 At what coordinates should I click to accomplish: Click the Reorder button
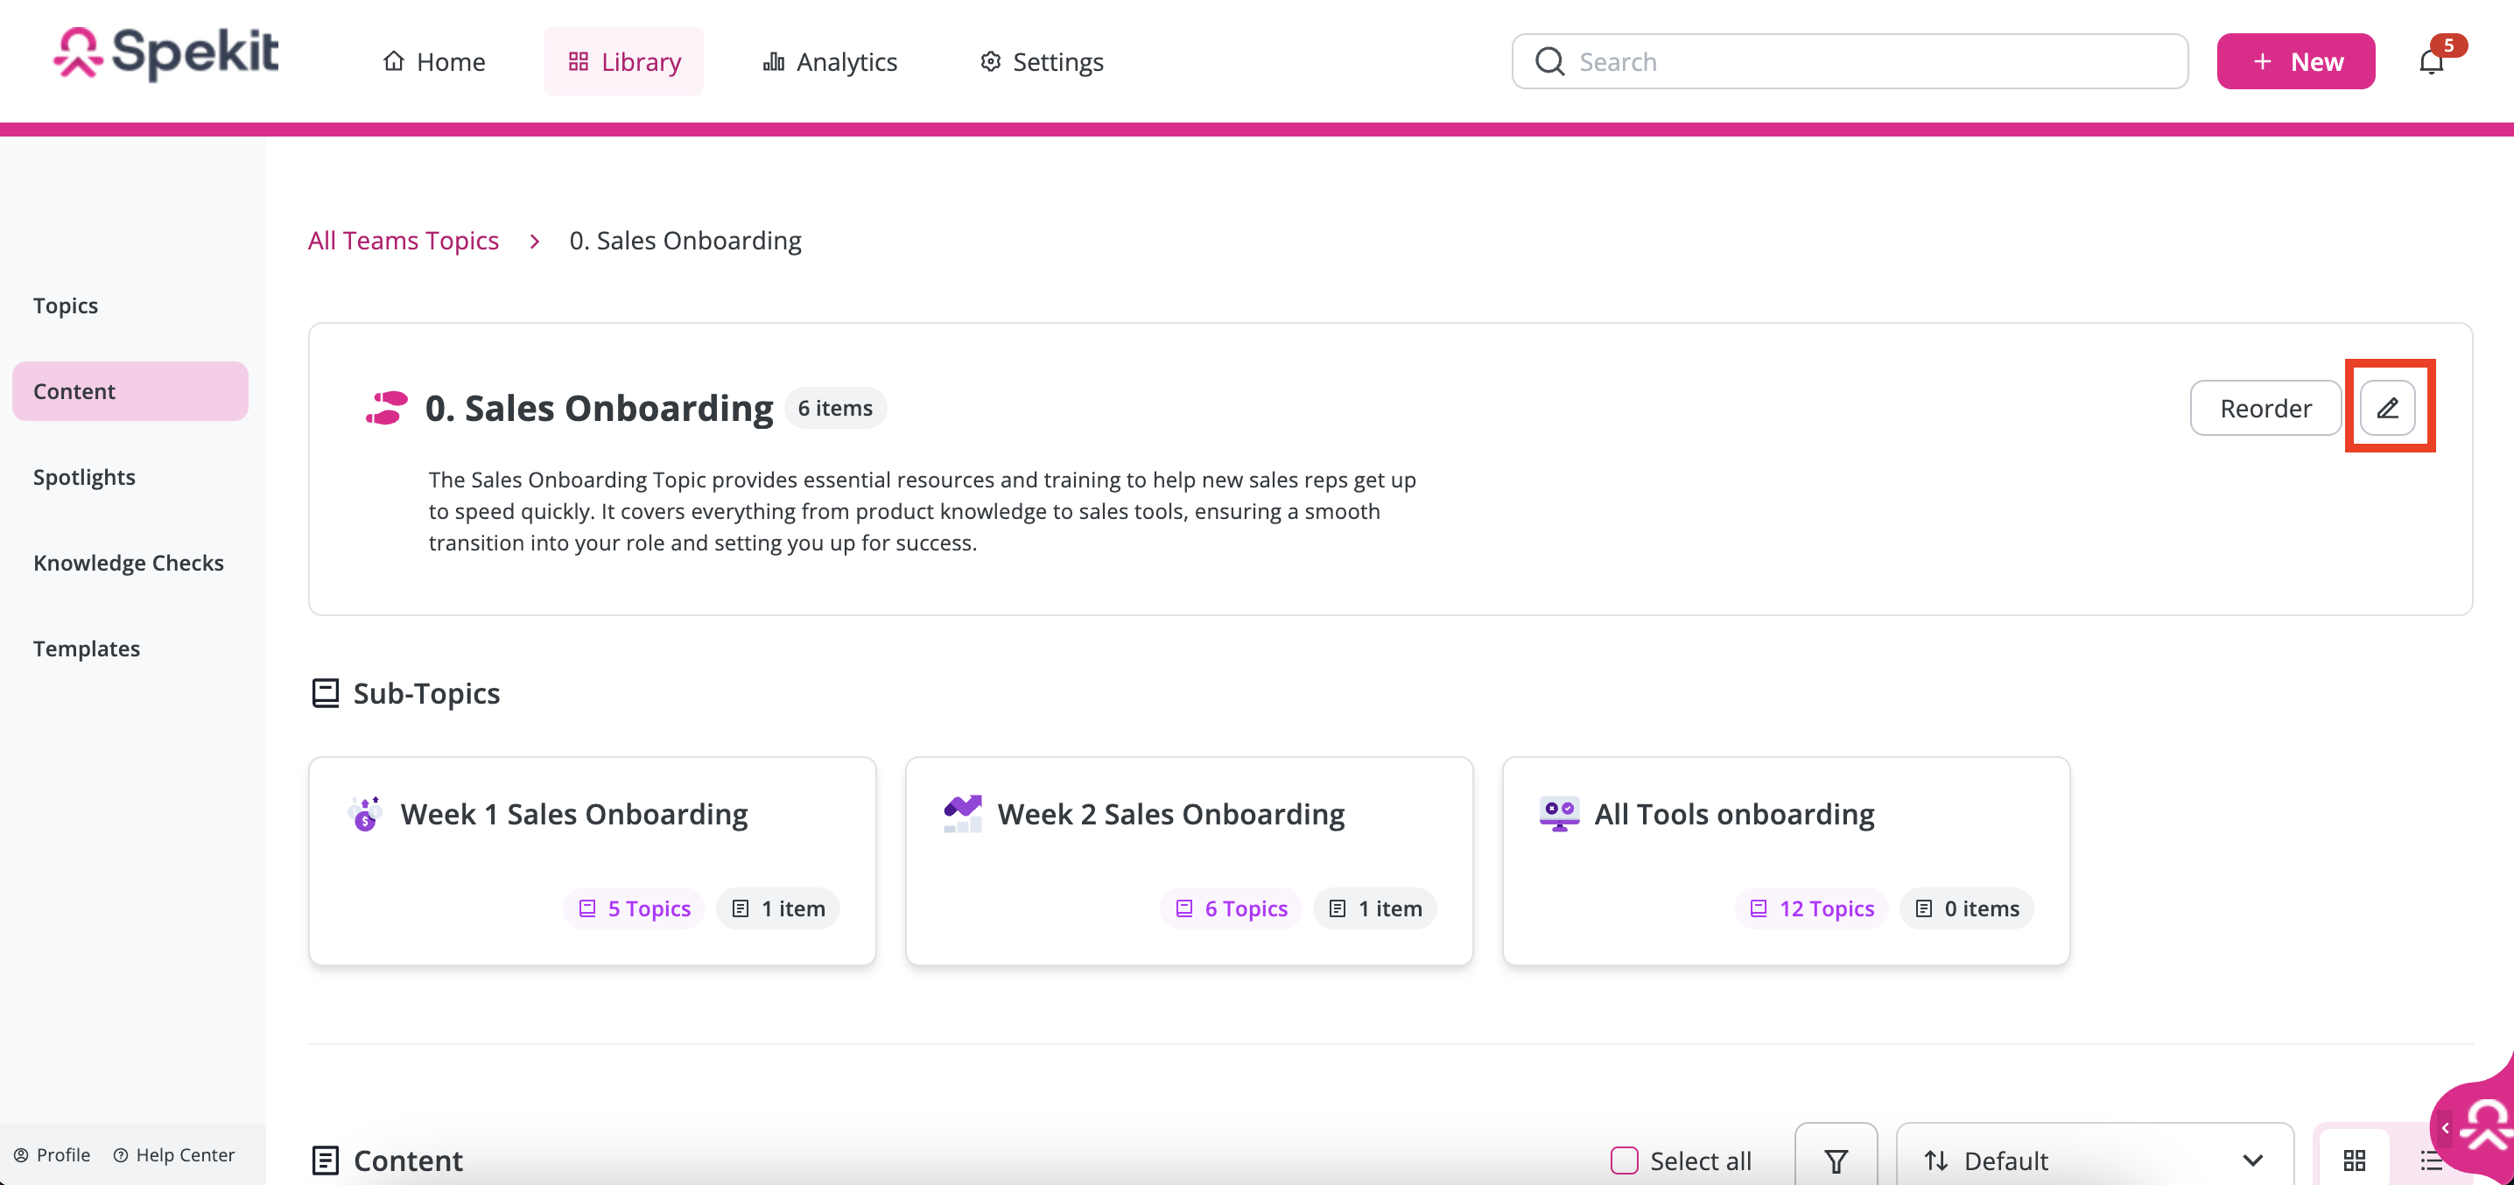[x=2265, y=408]
